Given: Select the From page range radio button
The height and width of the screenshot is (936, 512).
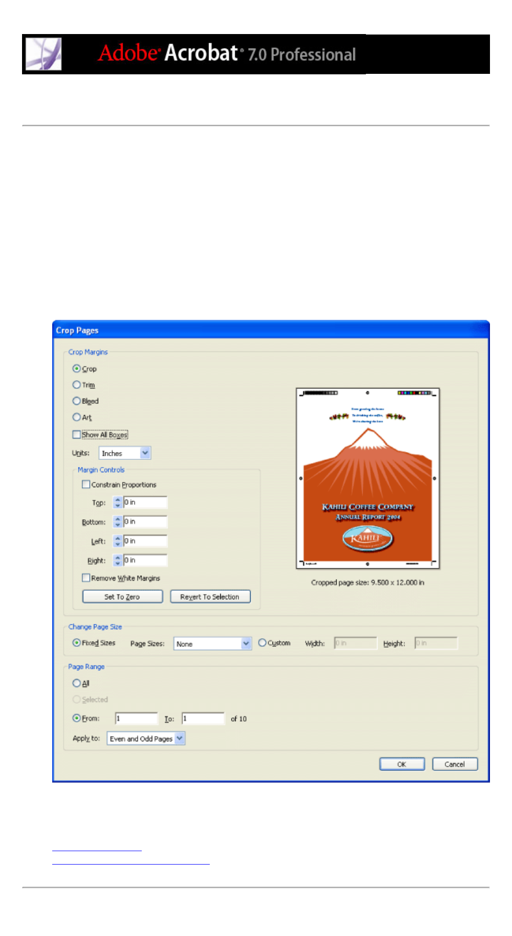Looking at the screenshot, I should [x=77, y=718].
